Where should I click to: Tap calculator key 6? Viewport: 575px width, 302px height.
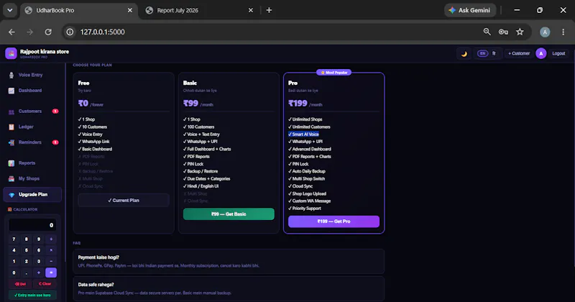point(39,250)
